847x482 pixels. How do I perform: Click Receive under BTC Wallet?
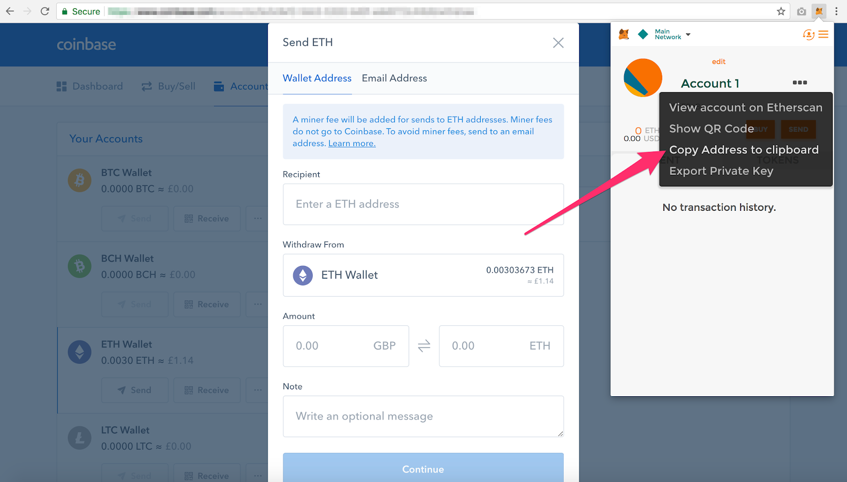click(207, 219)
